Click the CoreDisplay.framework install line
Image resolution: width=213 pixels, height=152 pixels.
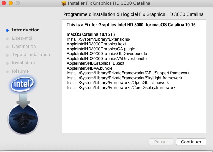[121, 88]
